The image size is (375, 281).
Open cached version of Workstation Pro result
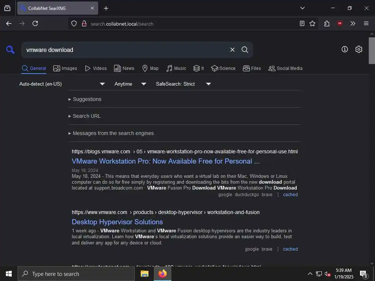point(290,195)
